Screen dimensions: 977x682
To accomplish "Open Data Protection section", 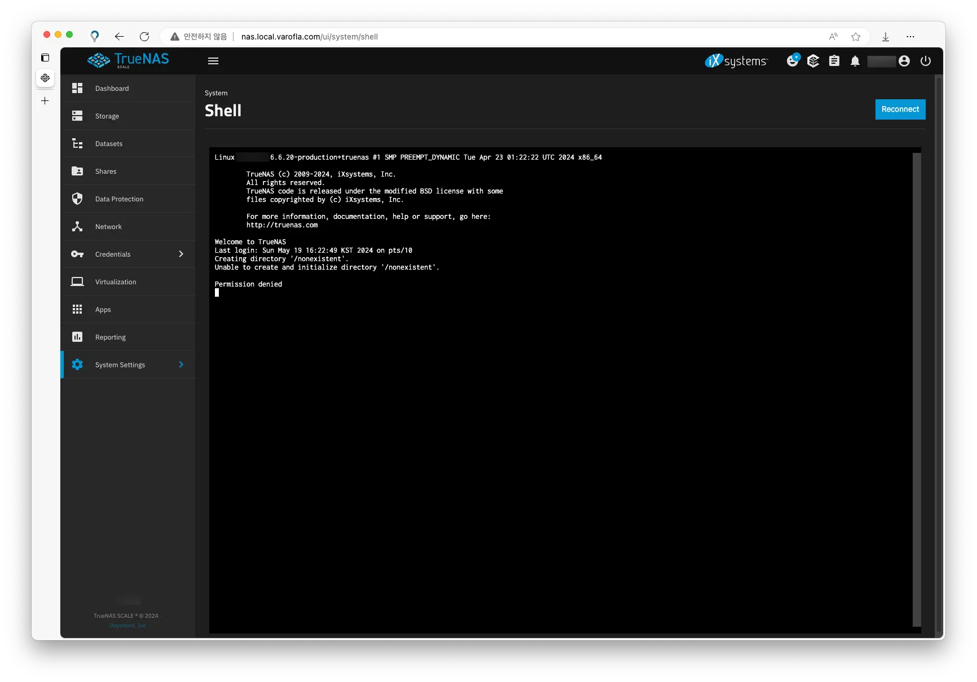I will [128, 199].
